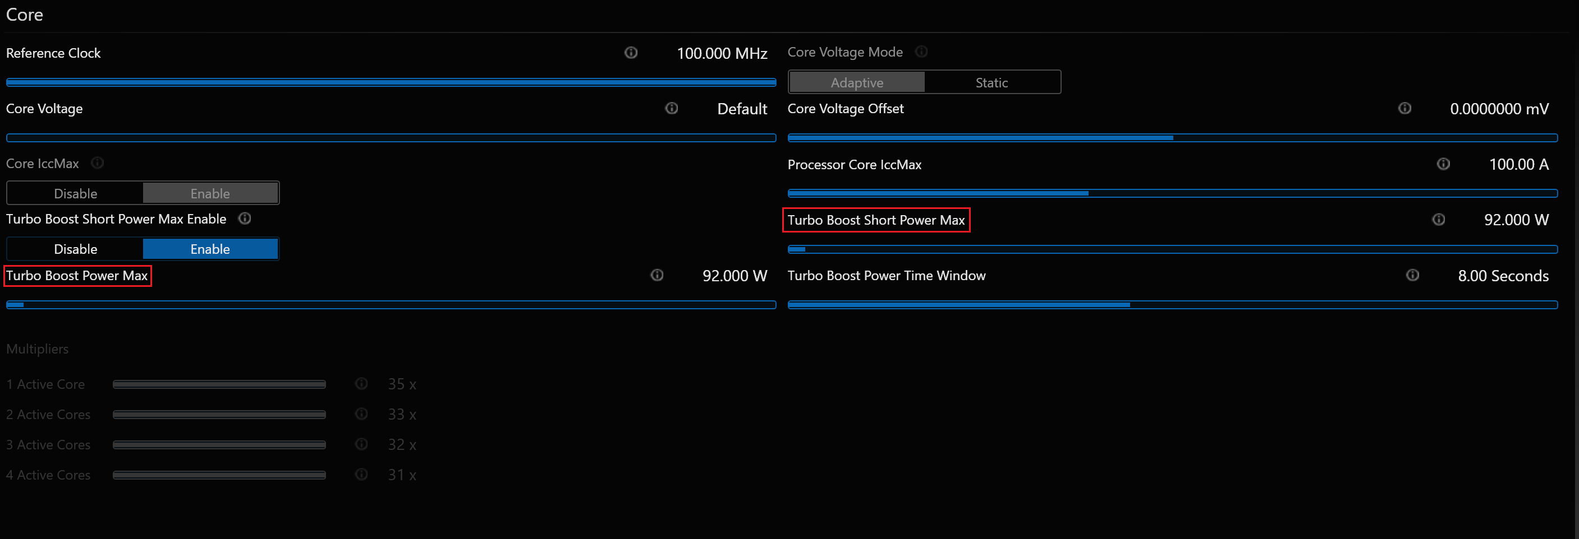Click the 1 Active Core multiplier slider
The width and height of the screenshot is (1579, 539).
click(219, 384)
